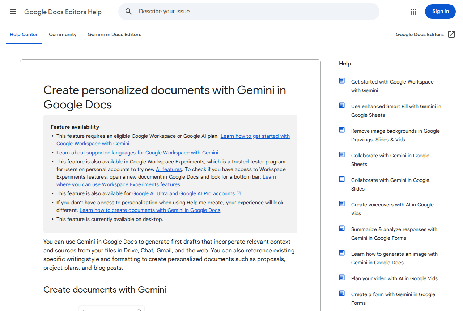The image size is (463, 311).
Task: Click the Google Docs Editors Help title
Action: [63, 12]
